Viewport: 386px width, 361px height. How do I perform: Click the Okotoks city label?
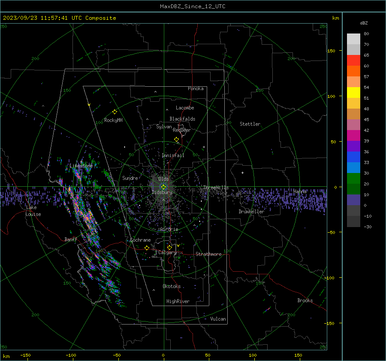[172, 286]
